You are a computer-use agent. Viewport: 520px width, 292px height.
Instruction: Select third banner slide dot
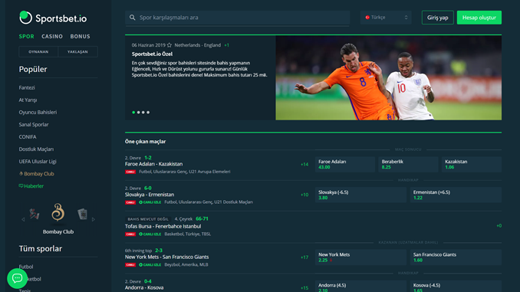(143, 113)
